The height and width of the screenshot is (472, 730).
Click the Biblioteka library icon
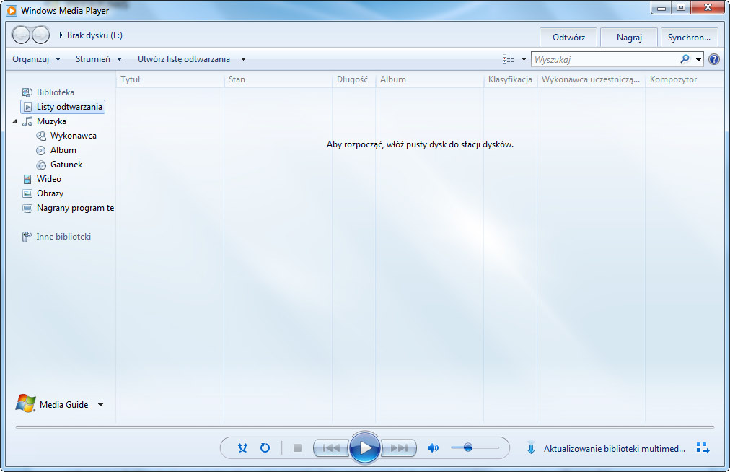27,92
